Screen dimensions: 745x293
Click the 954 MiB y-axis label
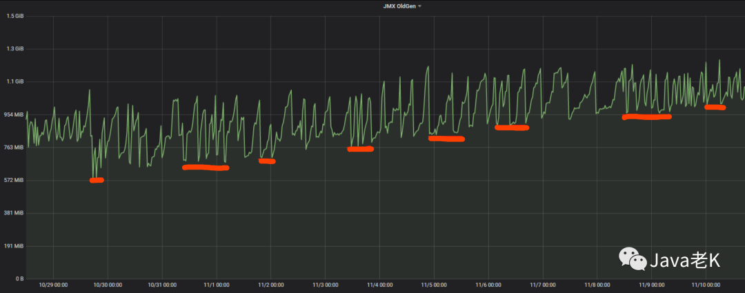[x=14, y=115]
